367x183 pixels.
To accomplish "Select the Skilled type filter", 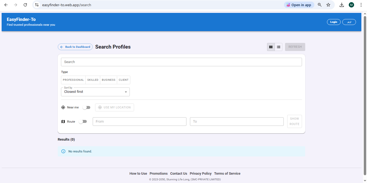I will coord(93,80).
